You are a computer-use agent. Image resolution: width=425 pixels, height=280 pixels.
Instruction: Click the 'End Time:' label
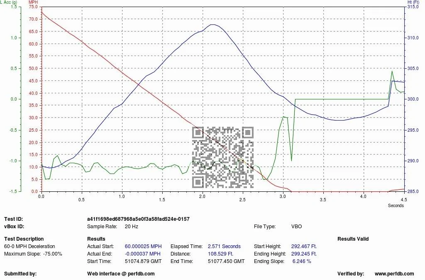click(x=182, y=261)
